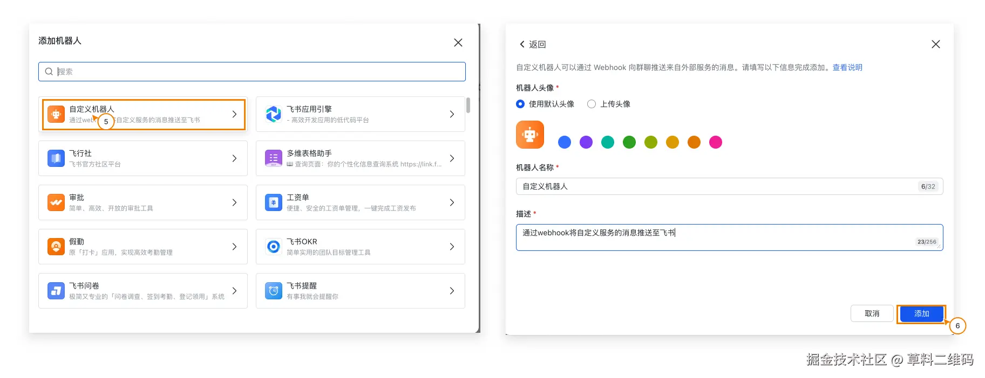The height and width of the screenshot is (378, 985).
Task: Click the 飞书提醒 clock icon
Action: point(274,291)
